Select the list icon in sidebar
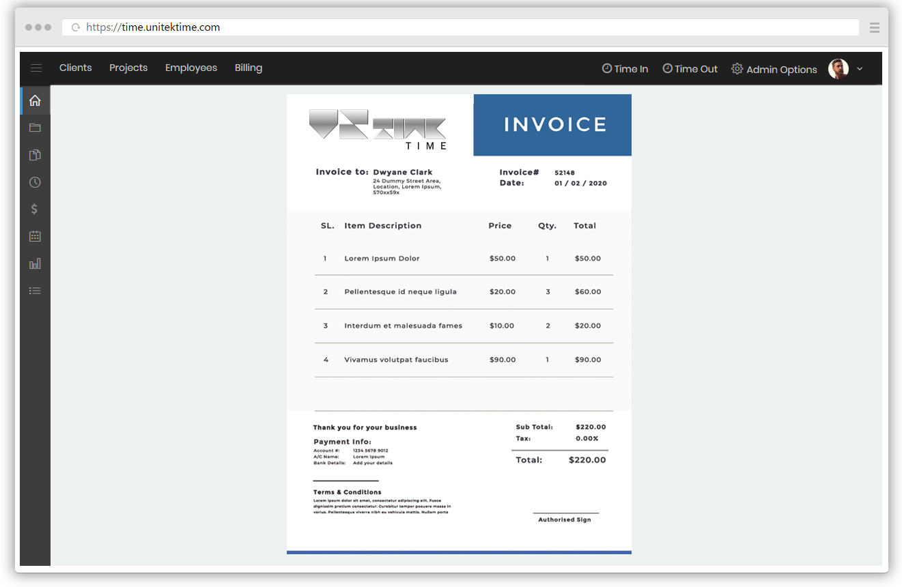Viewport: 902px width, 587px height. pos(35,291)
